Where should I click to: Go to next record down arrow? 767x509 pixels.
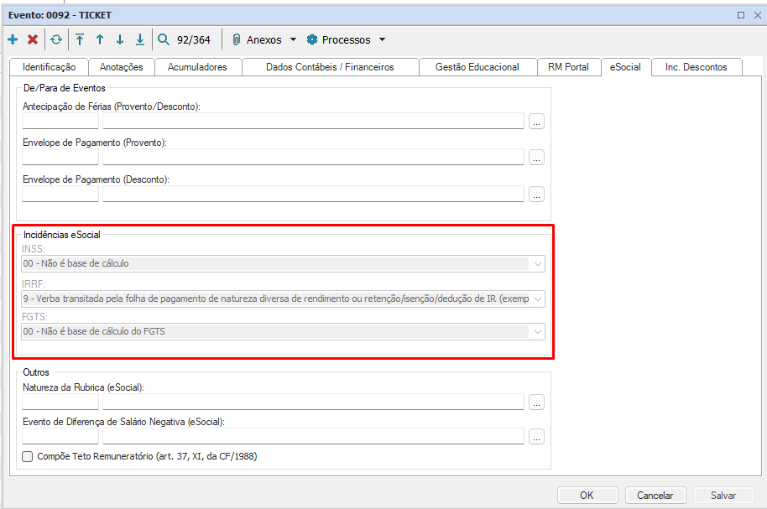tap(120, 39)
